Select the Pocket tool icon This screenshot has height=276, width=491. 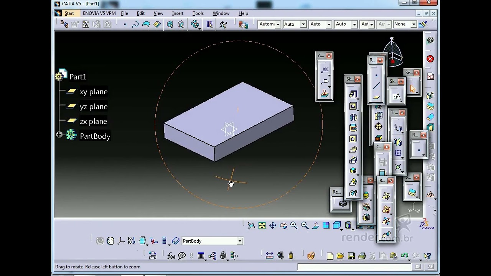click(x=353, y=106)
